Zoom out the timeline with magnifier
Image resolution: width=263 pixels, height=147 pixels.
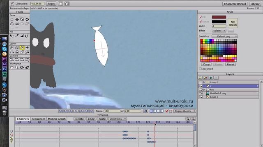point(188,119)
